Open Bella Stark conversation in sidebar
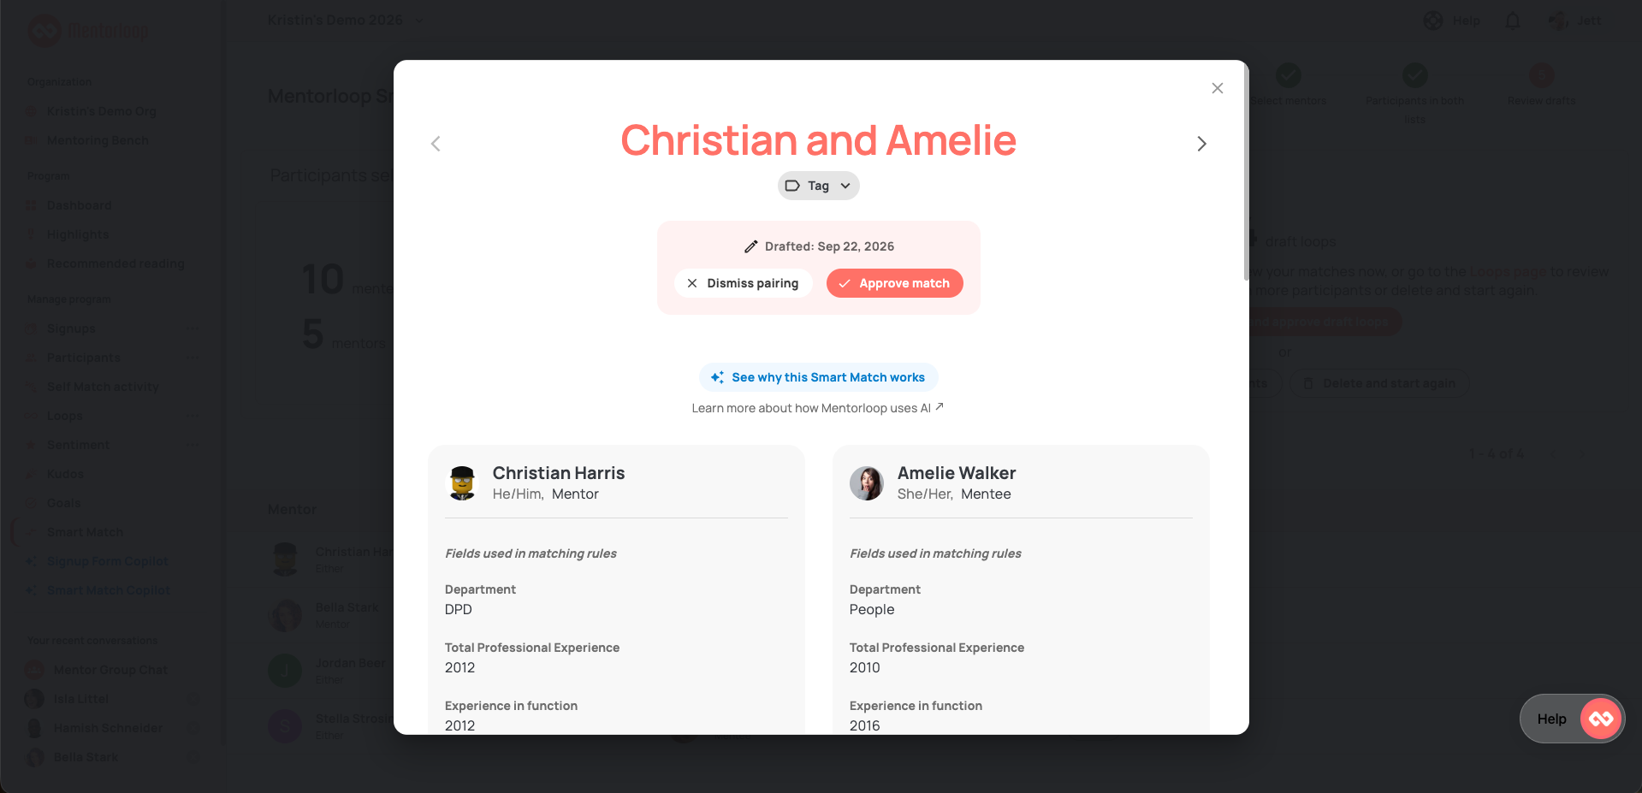This screenshot has width=1642, height=793. [x=86, y=757]
